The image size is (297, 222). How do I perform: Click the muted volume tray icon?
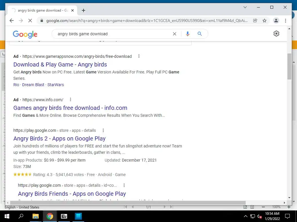click(x=259, y=216)
